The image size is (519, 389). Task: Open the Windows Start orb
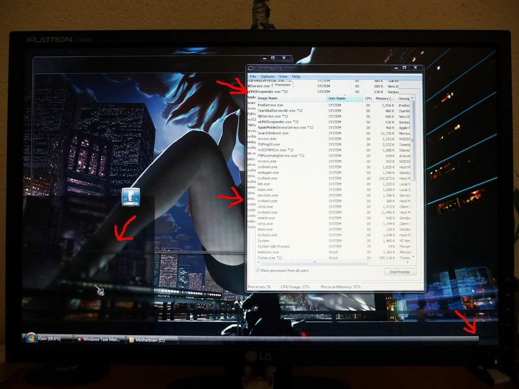pos(31,338)
